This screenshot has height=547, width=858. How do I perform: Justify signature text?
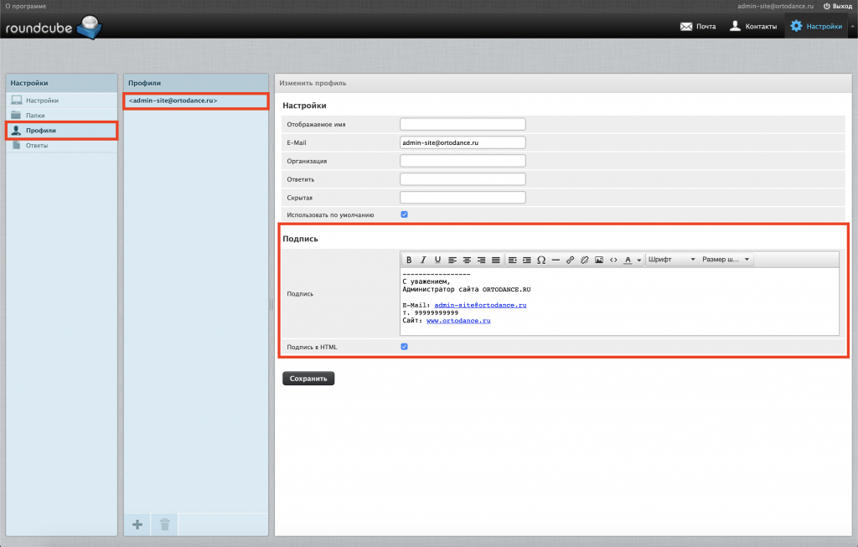pyautogui.click(x=496, y=260)
